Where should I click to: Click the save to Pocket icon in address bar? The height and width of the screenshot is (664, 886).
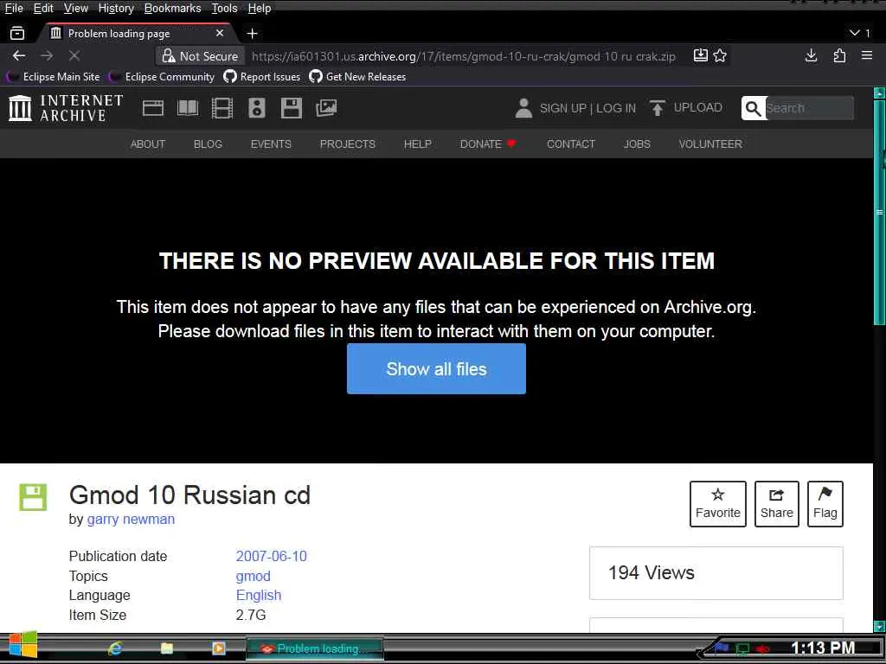[x=700, y=55]
